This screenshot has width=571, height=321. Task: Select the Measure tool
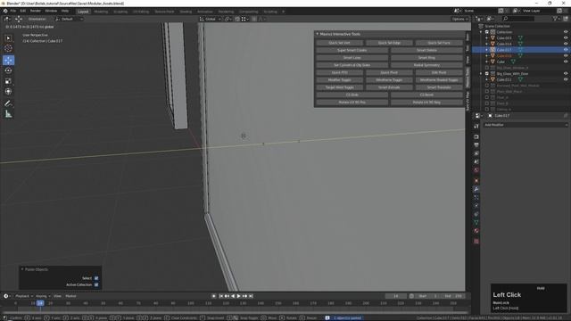pyautogui.click(x=8, y=114)
